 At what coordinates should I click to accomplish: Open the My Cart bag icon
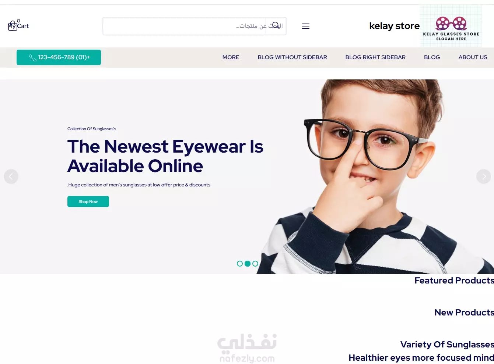[13, 26]
